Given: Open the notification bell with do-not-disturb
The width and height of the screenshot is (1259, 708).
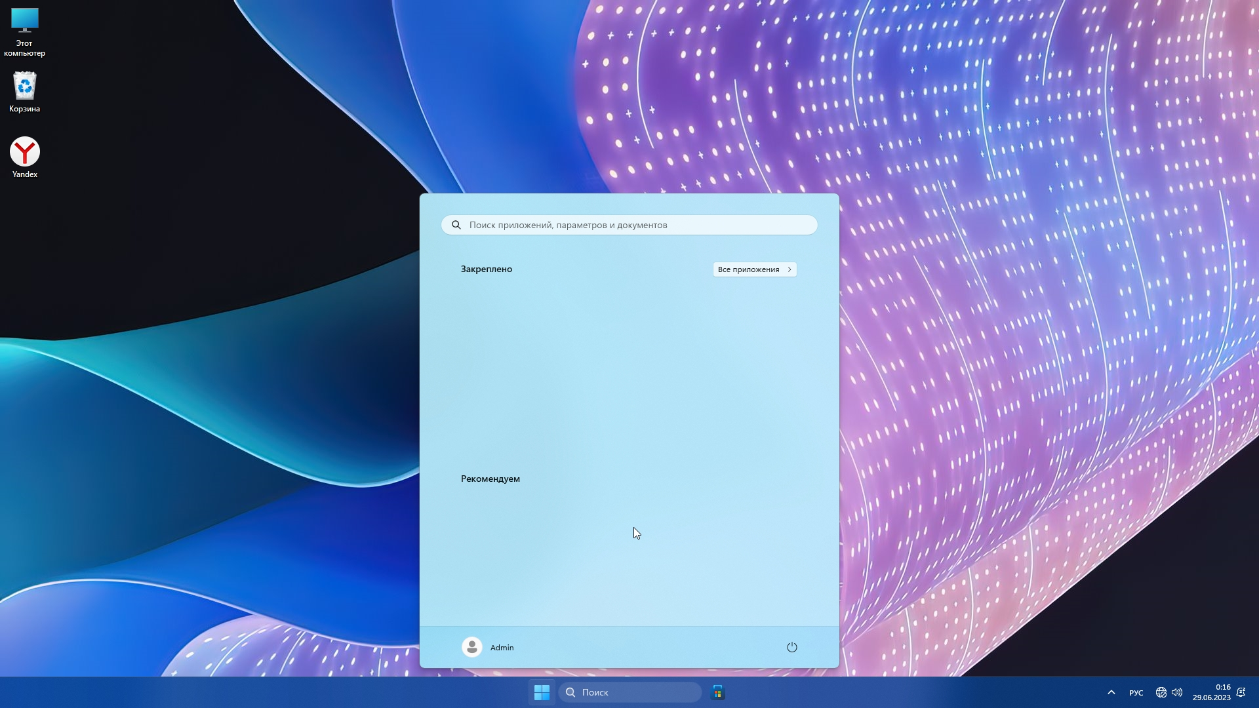Looking at the screenshot, I should pyautogui.click(x=1241, y=692).
